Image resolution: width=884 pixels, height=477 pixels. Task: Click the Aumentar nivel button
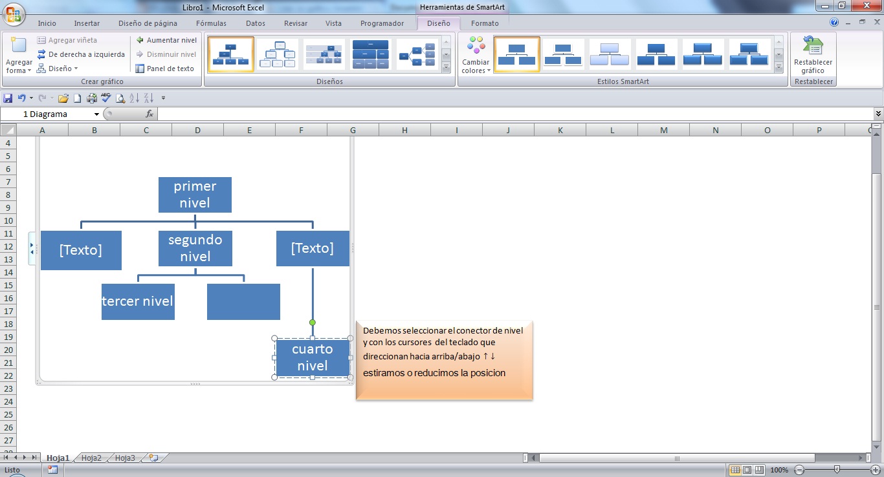click(x=166, y=39)
